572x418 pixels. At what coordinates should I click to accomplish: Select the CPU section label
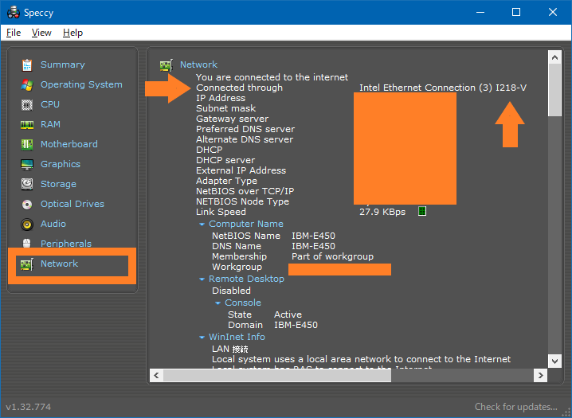pos(50,104)
